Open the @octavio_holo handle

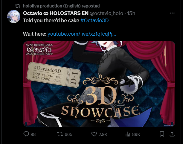pyautogui.click(x=106, y=13)
